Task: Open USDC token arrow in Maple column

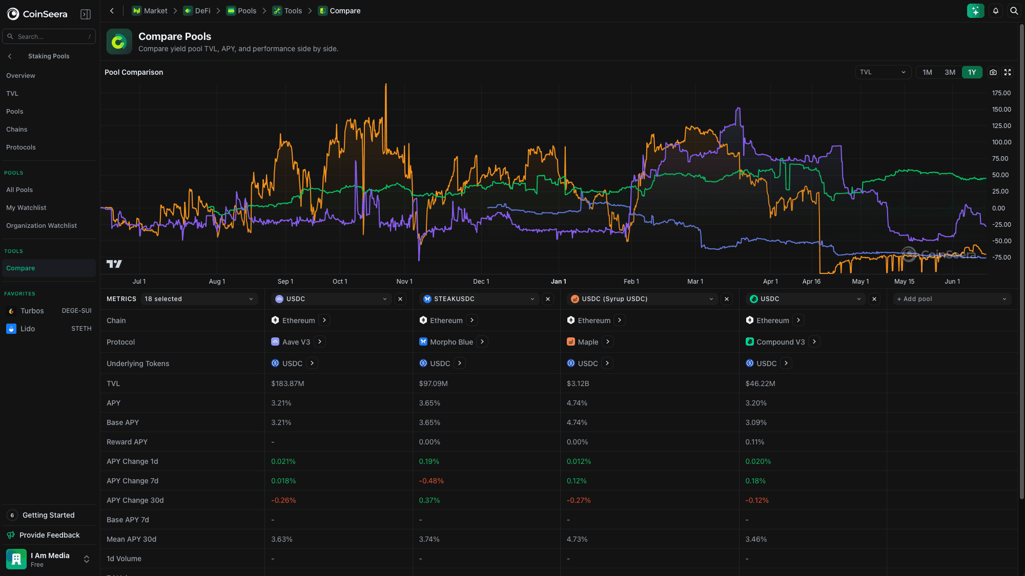Action: 607,363
